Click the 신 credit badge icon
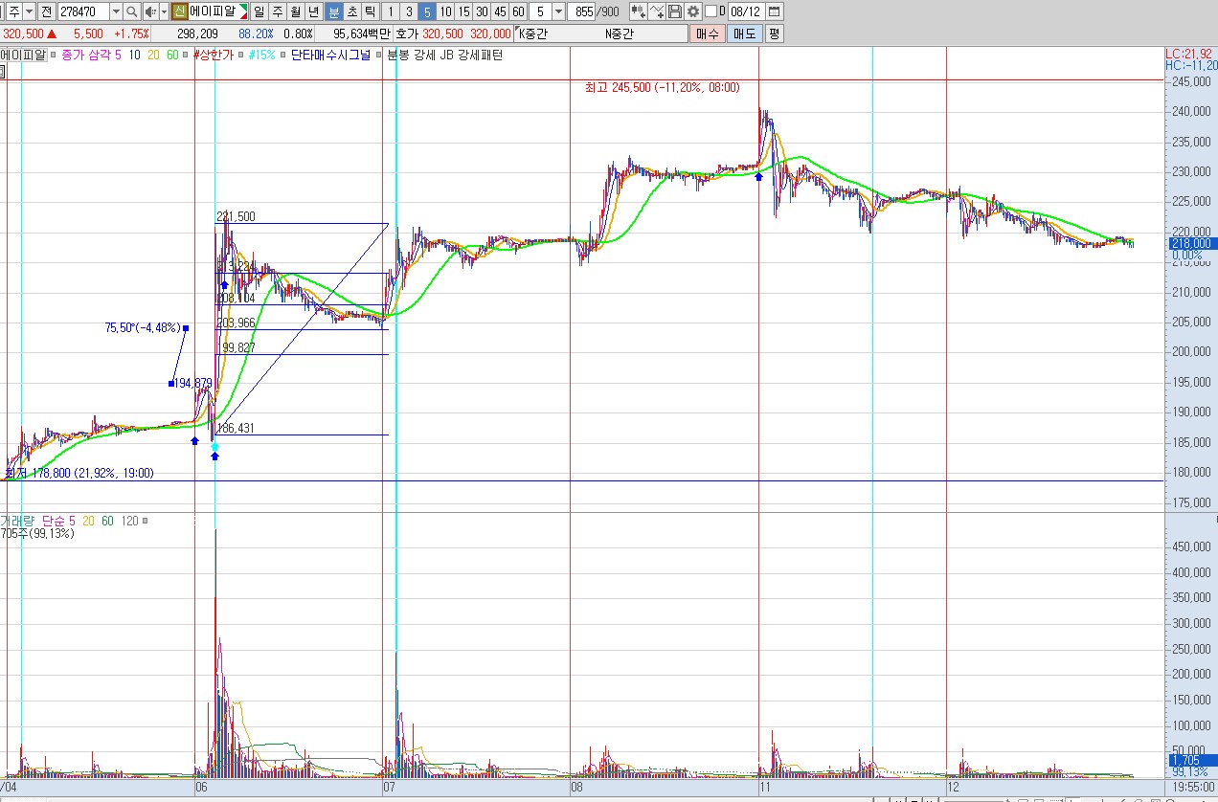The height and width of the screenshot is (802, 1218). coord(179,11)
